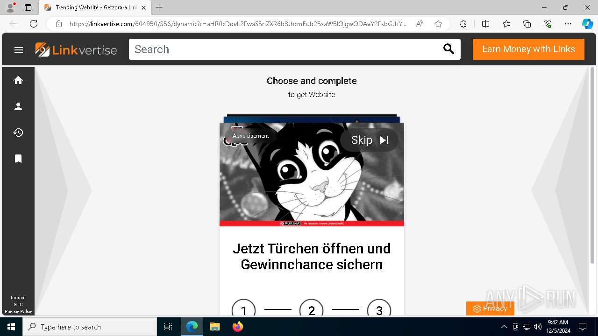Click the taskbar search box
The height and width of the screenshot is (336, 598).
pos(90,327)
